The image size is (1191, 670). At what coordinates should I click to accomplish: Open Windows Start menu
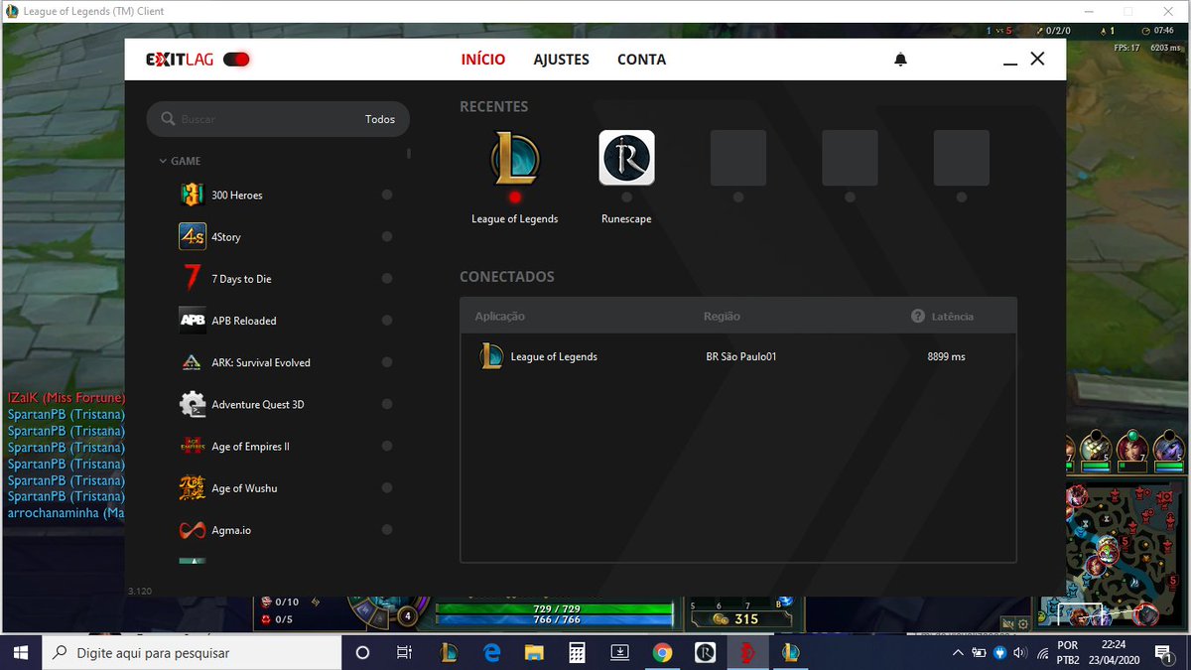[20, 652]
